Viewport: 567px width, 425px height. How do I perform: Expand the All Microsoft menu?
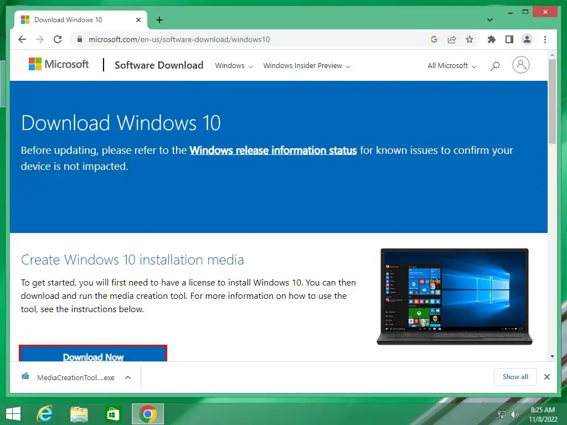[452, 66]
